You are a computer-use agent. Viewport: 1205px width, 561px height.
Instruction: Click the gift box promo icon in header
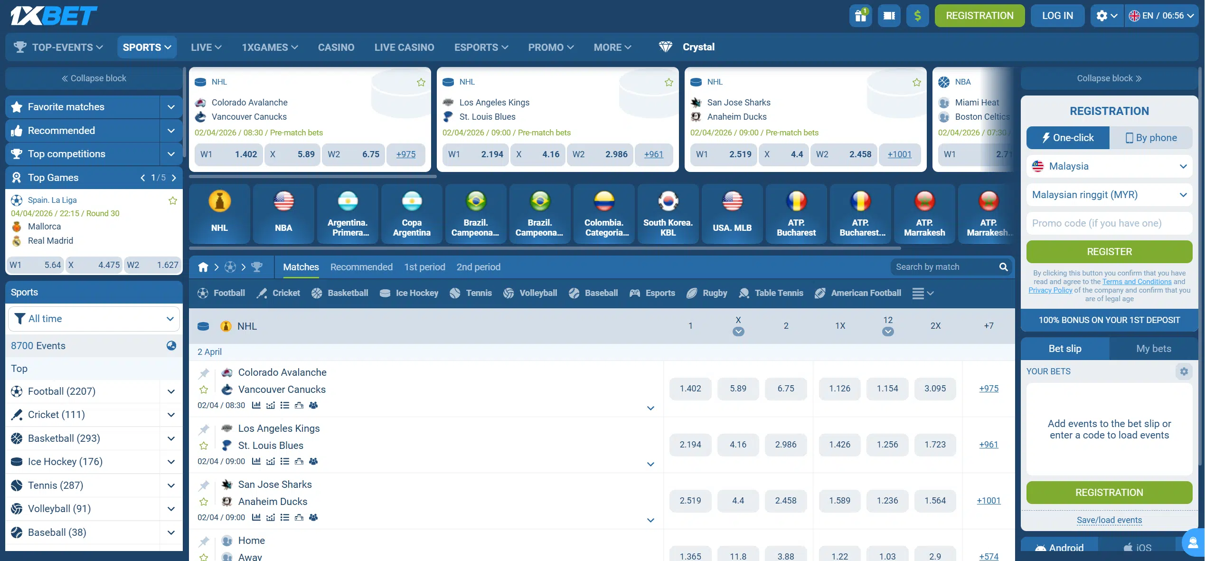tap(860, 15)
